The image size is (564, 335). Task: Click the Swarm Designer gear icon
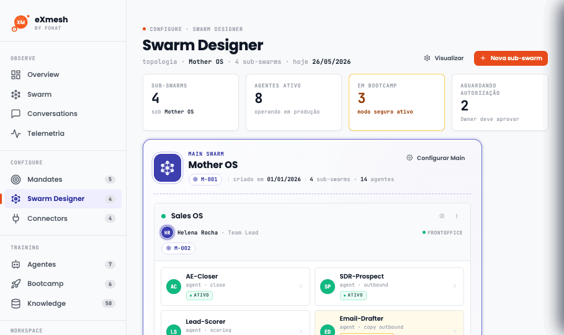coord(16,199)
